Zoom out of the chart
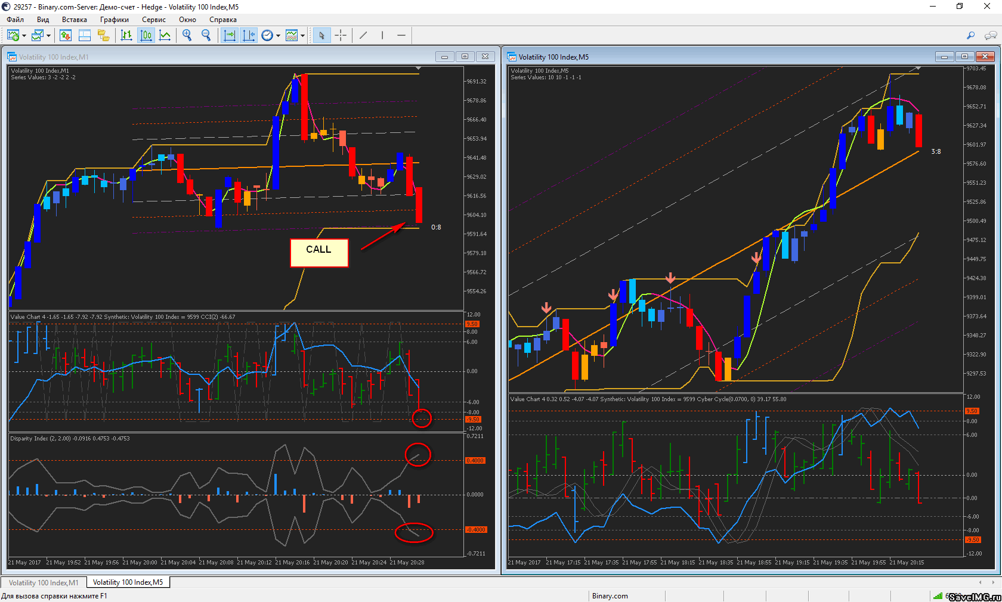This screenshot has width=1002, height=602. tap(206, 36)
